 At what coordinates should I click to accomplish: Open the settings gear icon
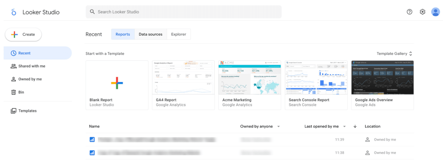422,12
